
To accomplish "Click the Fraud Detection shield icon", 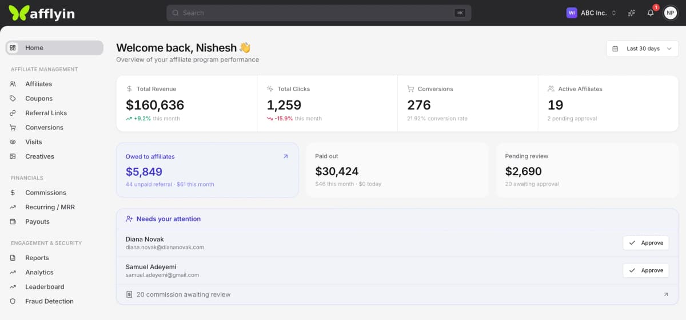I will click(13, 301).
